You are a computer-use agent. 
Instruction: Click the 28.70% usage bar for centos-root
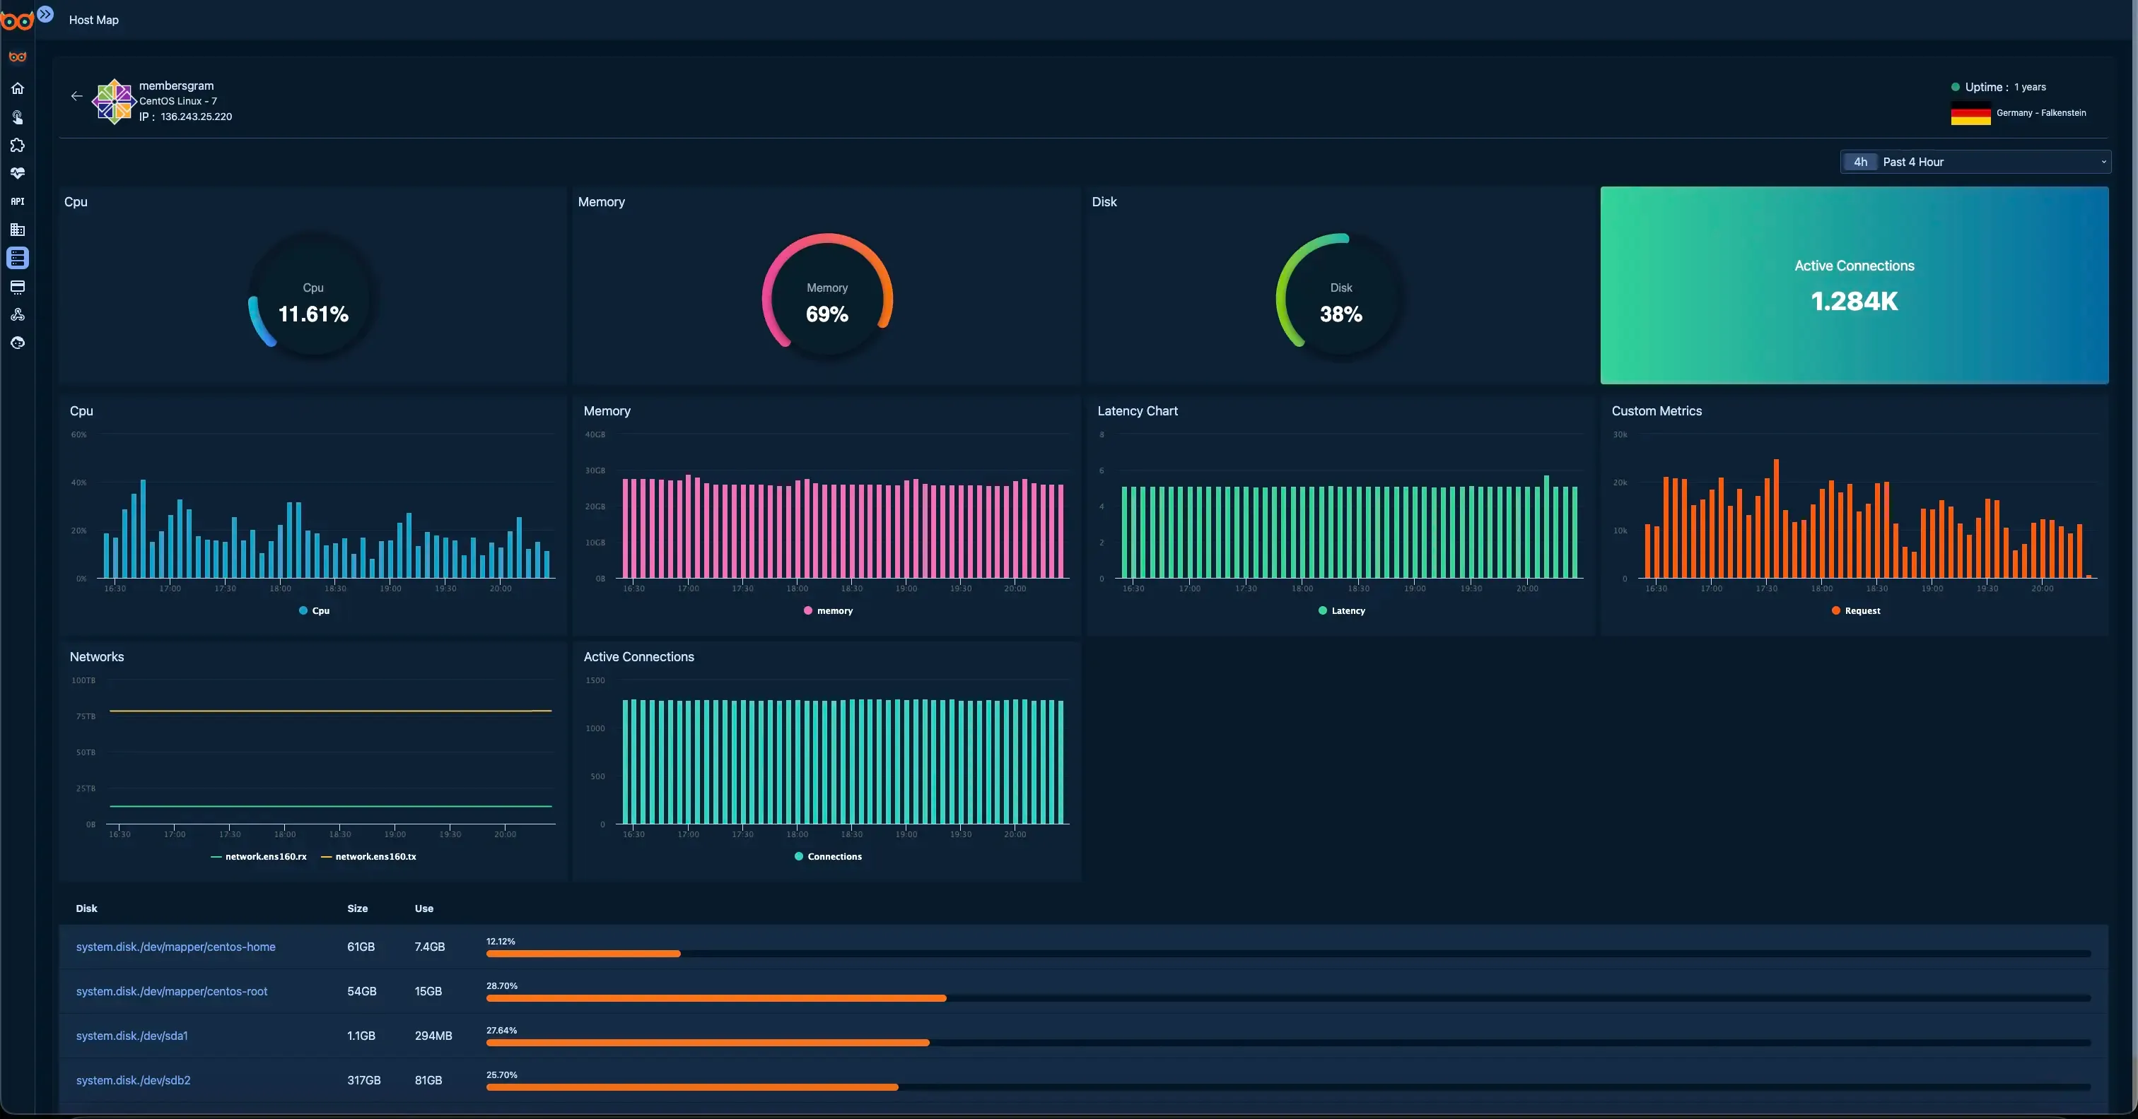1288,998
